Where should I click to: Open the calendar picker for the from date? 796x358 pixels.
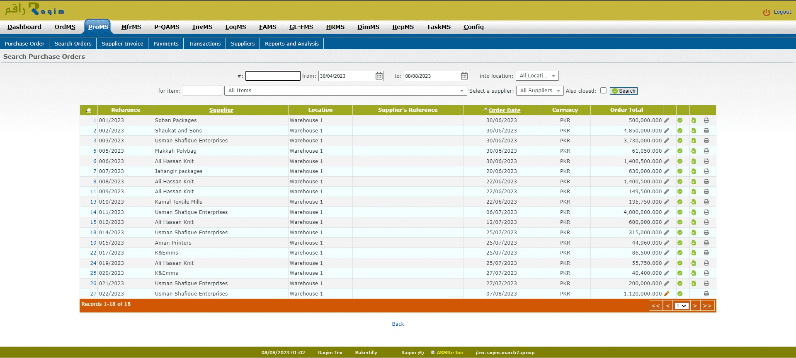379,76
